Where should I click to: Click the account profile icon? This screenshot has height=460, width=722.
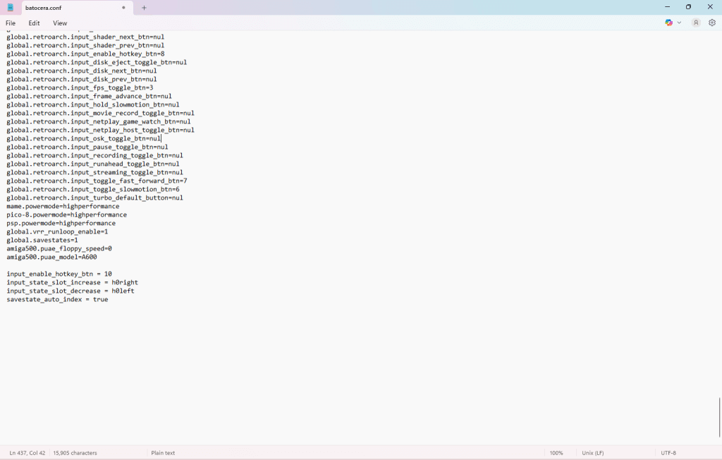[x=695, y=23]
